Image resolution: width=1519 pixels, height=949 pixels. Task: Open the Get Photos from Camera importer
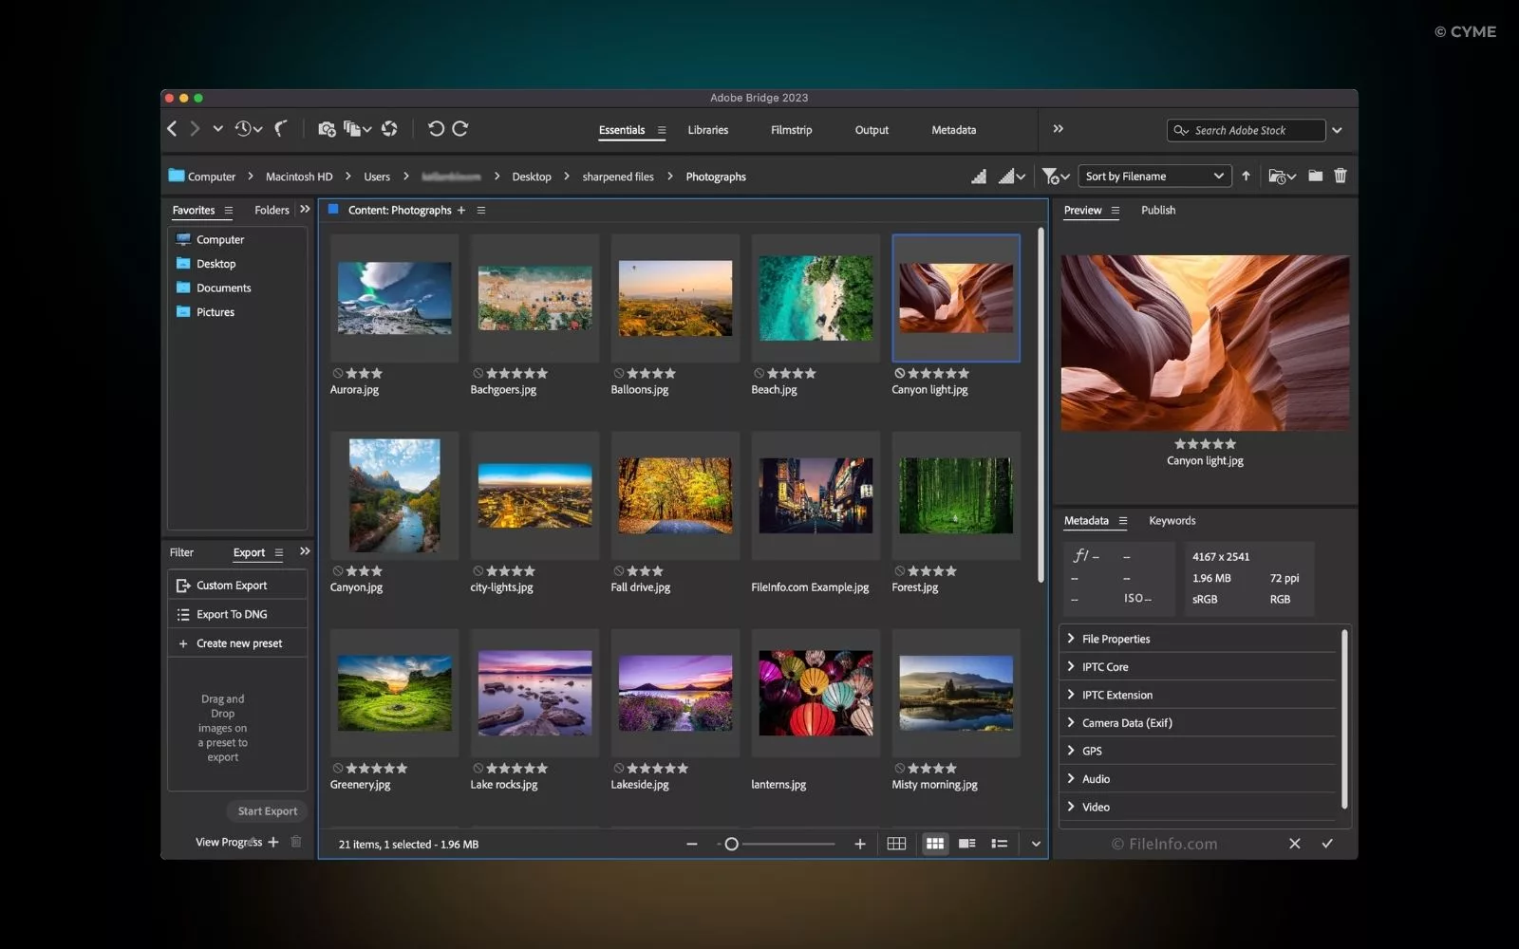coord(328,128)
